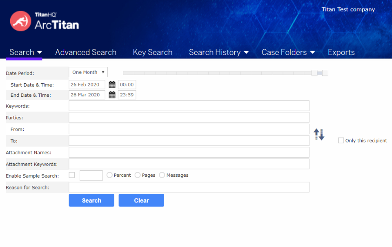Image resolution: width=392 pixels, height=247 pixels.
Task: Open the Start Date calendar picker
Action: click(x=112, y=85)
